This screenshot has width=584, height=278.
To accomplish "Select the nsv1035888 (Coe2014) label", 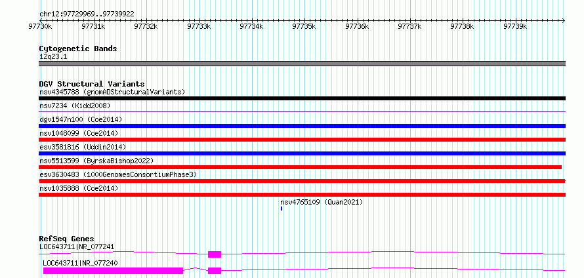I will pyautogui.click(x=79, y=189).
